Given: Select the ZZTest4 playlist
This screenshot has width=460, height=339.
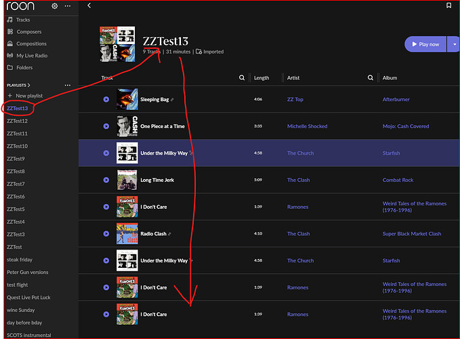Looking at the screenshot, I should (x=16, y=222).
